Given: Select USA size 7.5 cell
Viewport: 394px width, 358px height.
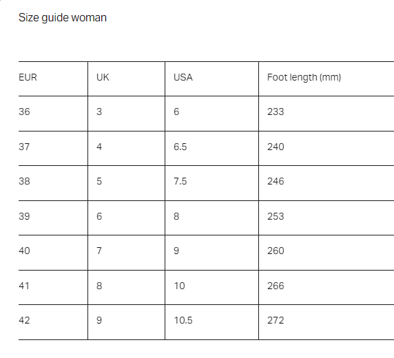Looking at the screenshot, I should click(x=211, y=183).
